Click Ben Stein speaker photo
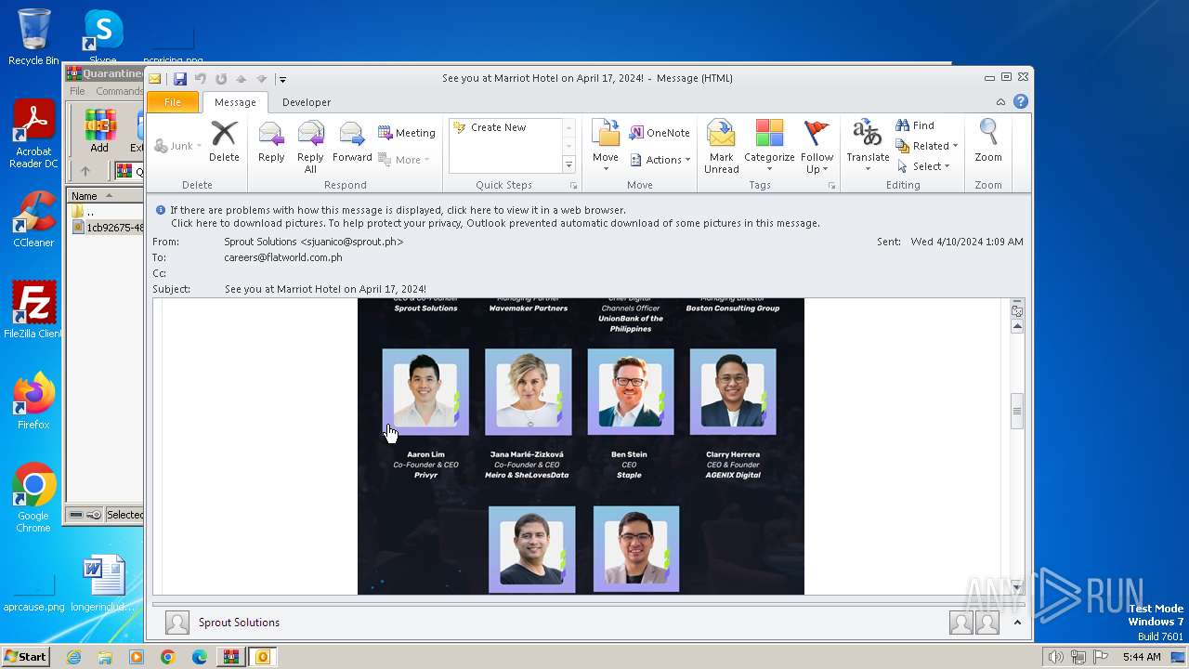 coord(630,392)
